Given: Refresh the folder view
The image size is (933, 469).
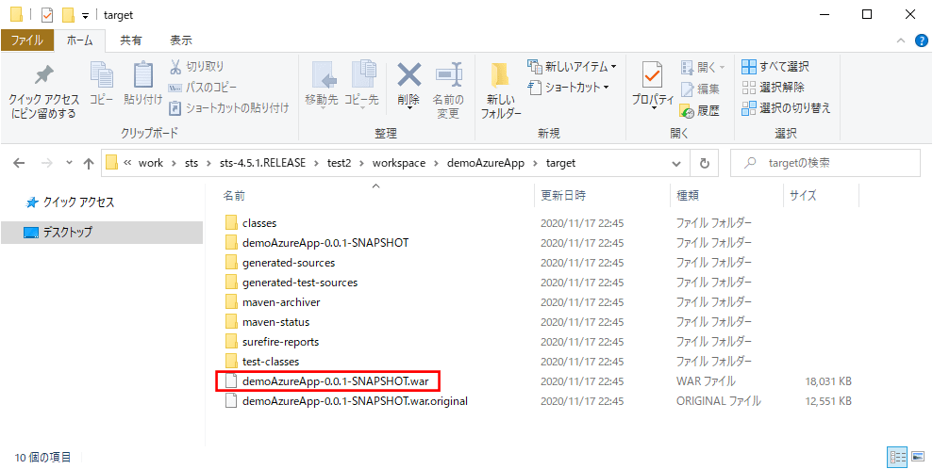Looking at the screenshot, I should click(705, 163).
